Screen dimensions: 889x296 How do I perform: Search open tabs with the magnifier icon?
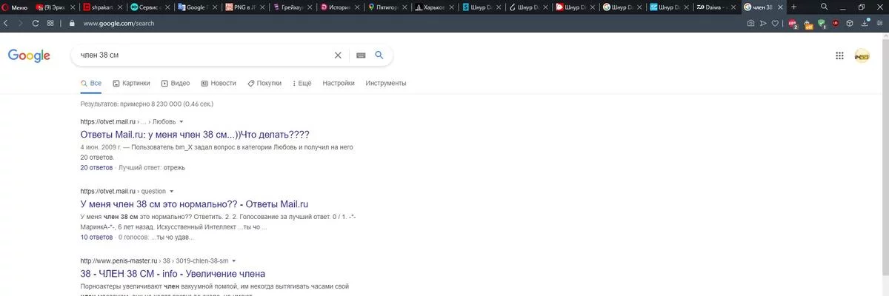(x=825, y=7)
